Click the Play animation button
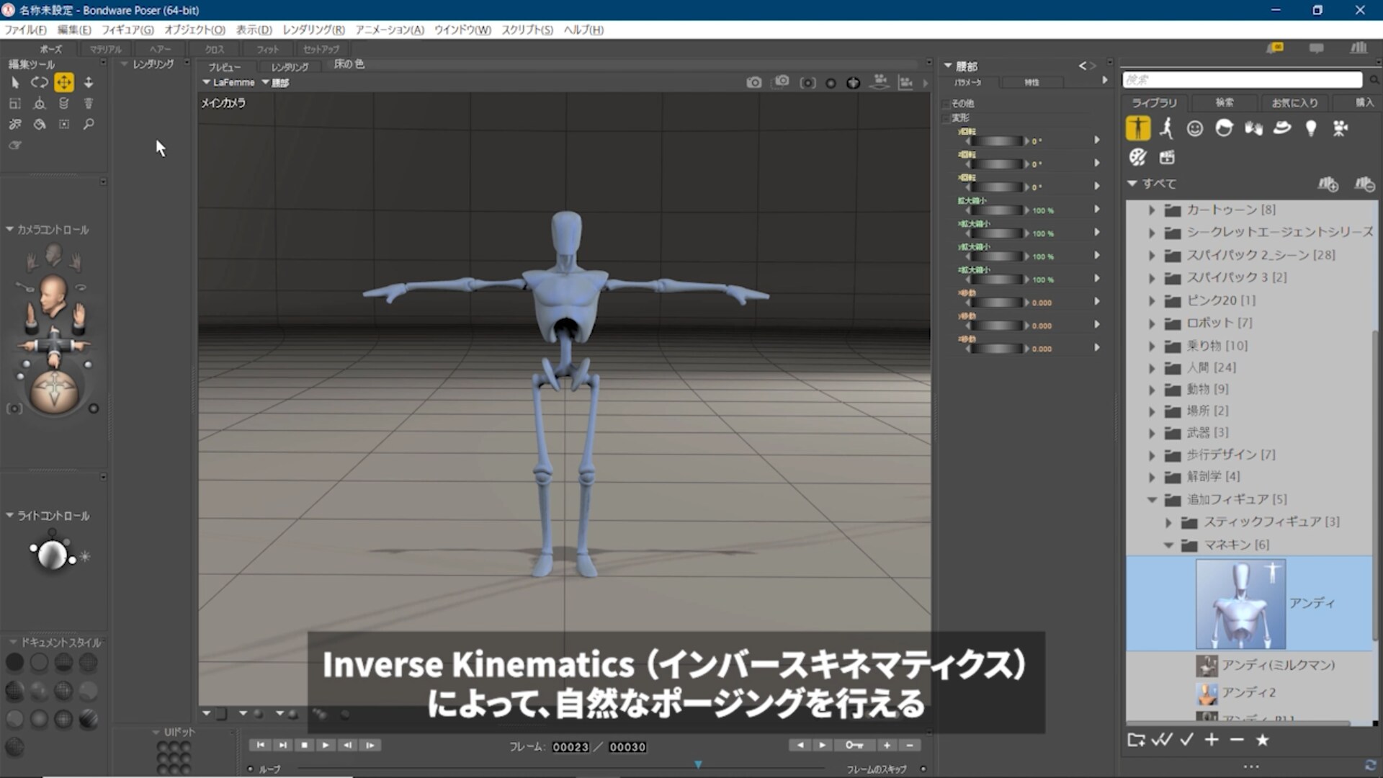Viewport: 1383px width, 778px height. pyautogui.click(x=326, y=746)
